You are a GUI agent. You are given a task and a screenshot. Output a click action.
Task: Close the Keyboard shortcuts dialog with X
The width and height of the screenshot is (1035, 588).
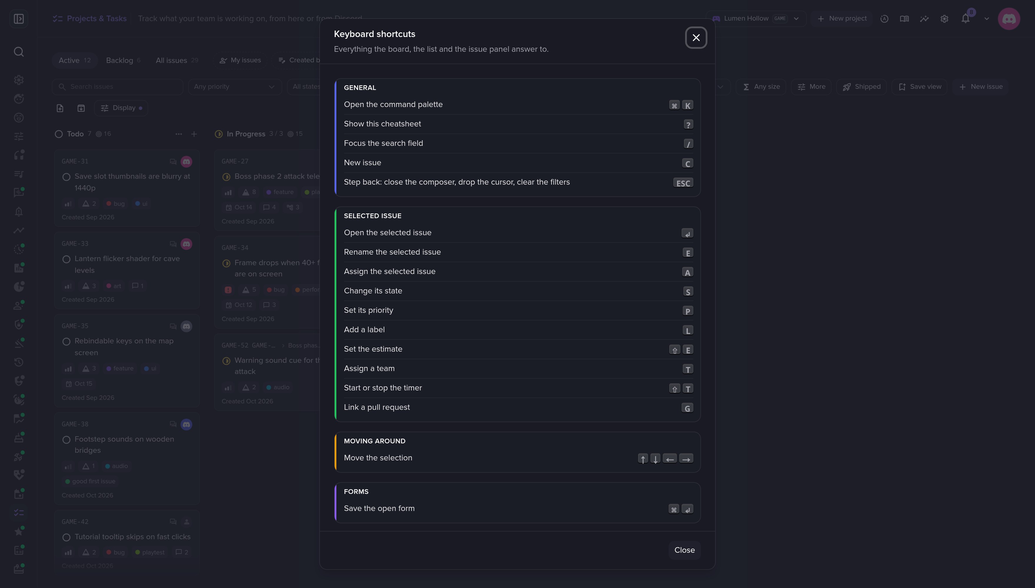coord(696,38)
